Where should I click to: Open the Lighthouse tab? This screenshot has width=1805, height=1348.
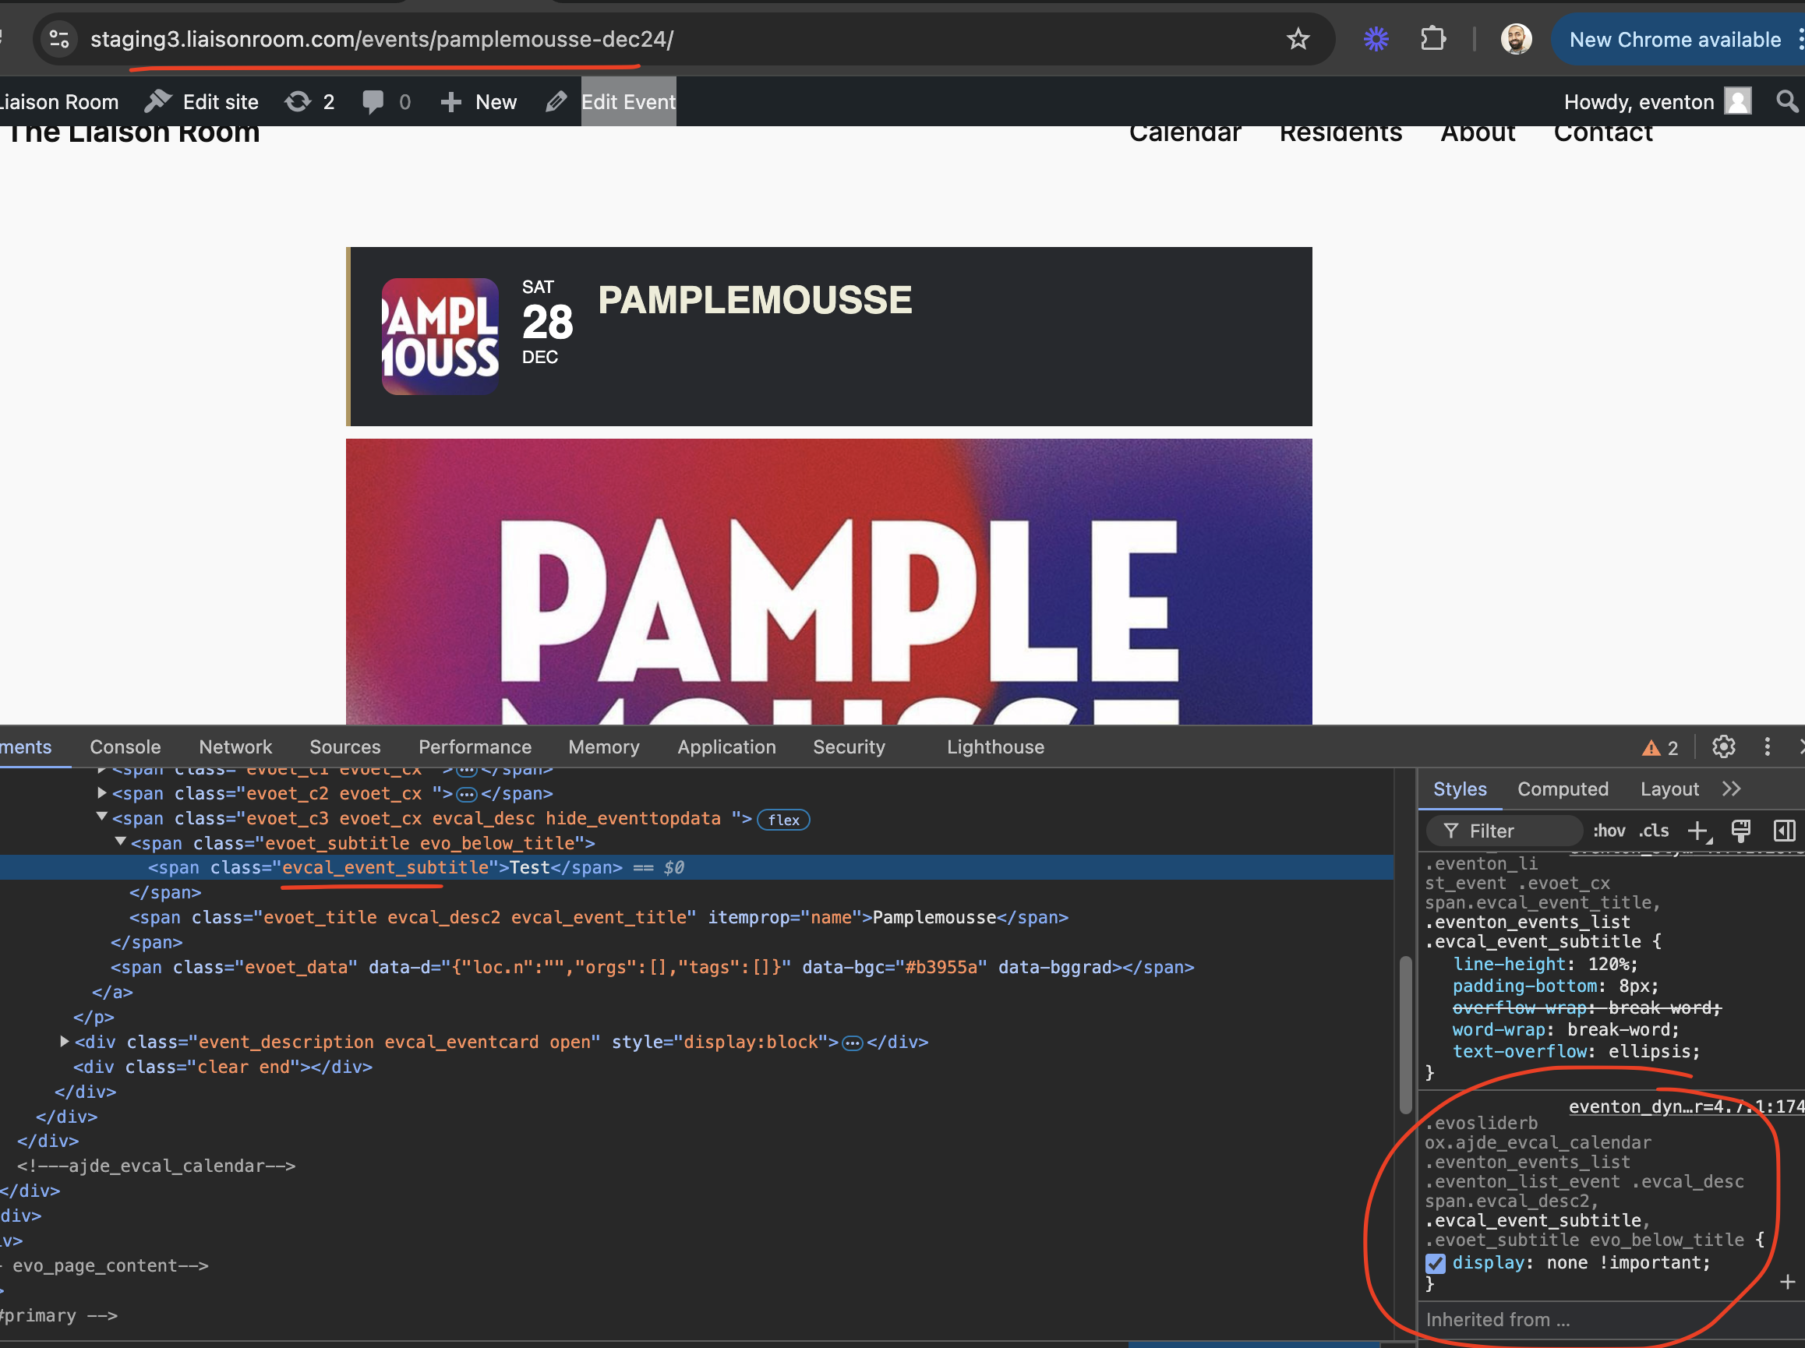pyautogui.click(x=994, y=746)
